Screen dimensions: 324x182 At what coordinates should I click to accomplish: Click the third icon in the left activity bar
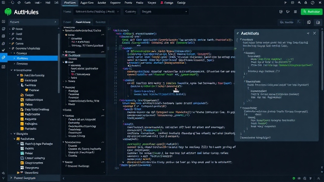pyautogui.click(x=3, y=36)
